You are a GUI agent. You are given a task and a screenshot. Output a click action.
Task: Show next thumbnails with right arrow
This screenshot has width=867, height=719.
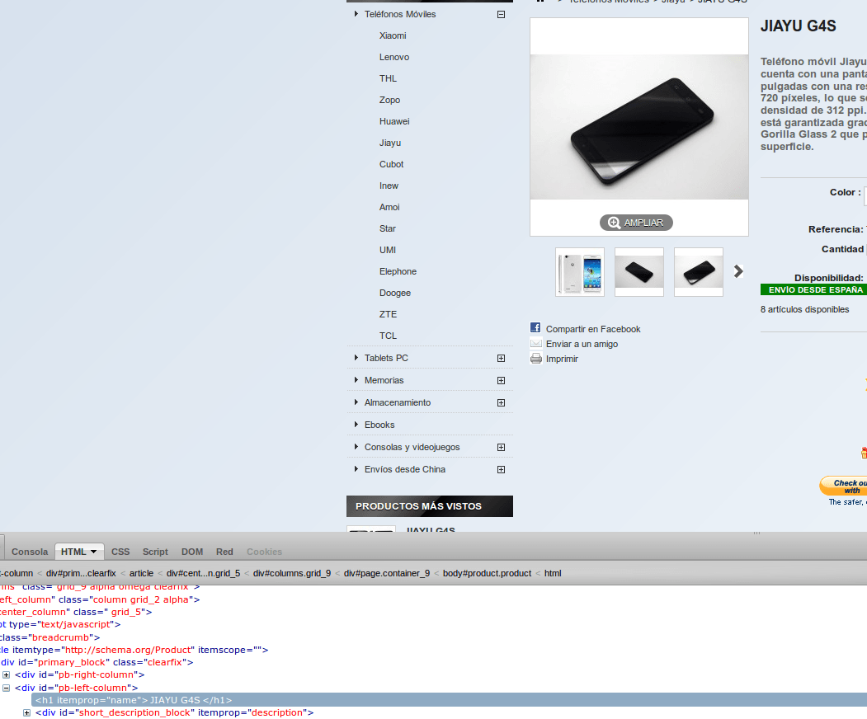coord(738,271)
